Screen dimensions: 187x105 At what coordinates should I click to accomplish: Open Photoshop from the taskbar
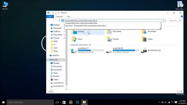[77, 102]
